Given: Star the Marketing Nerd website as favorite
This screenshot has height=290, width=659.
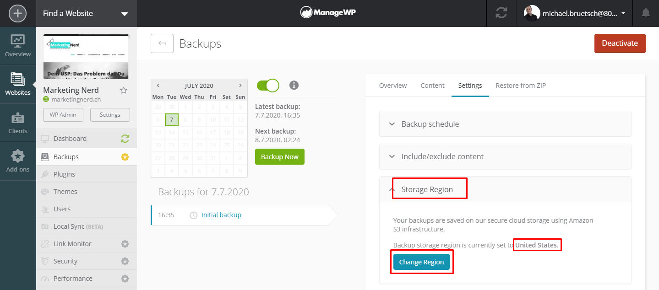Looking at the screenshot, I should (124, 90).
